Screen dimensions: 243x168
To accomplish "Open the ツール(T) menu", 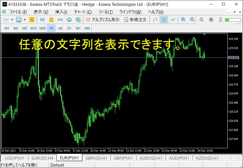I will pos(106,12).
